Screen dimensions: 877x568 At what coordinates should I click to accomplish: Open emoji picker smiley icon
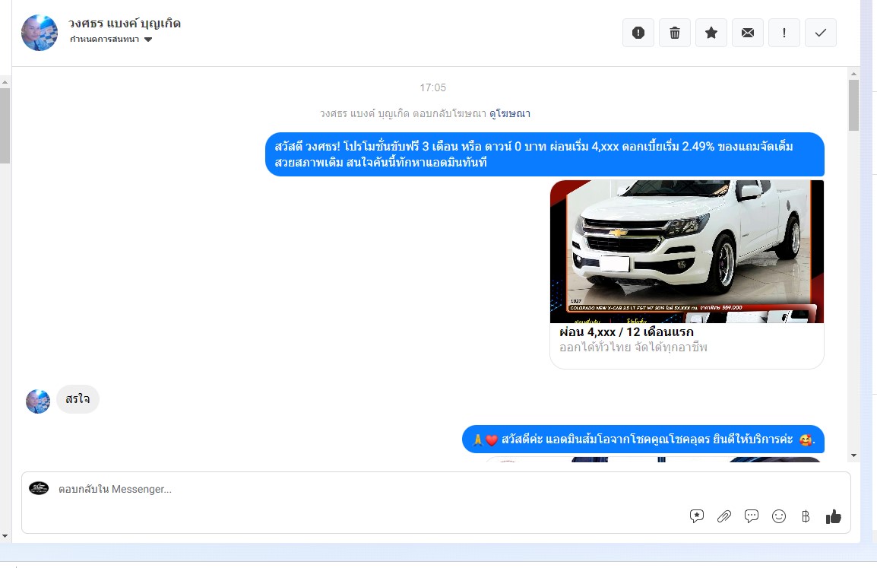point(778,516)
